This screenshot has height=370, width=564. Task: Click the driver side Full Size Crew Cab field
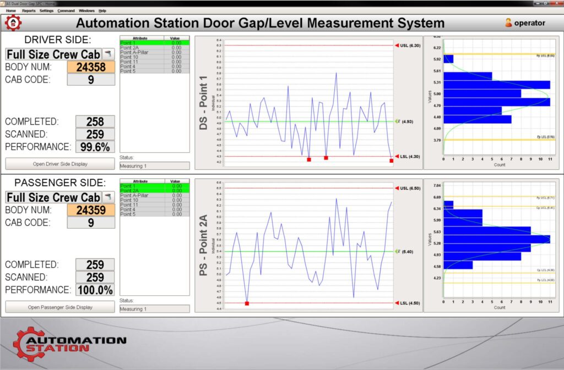click(53, 54)
